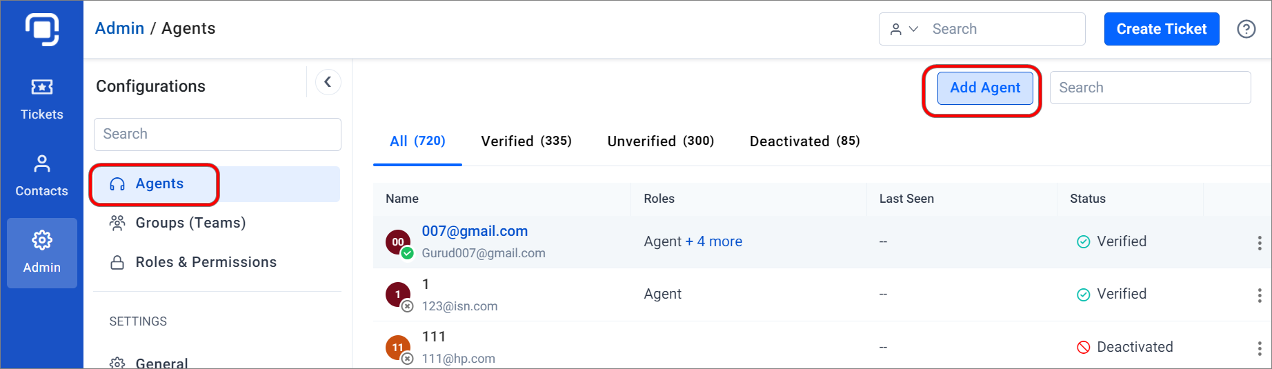This screenshot has width=1272, height=369.
Task: Click the Configurations search field
Action: 217,134
